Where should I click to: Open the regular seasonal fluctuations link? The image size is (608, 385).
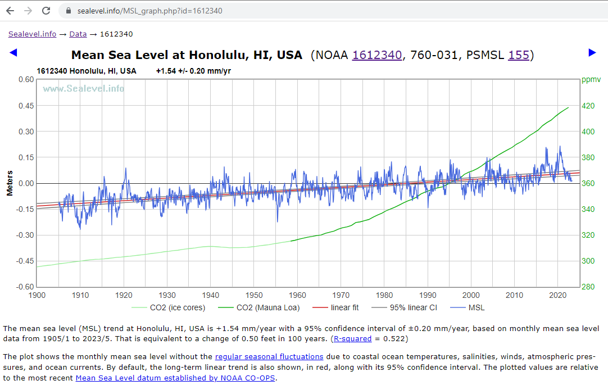pyautogui.click(x=269, y=356)
